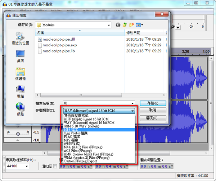Open Libraries (媒體櫃) in sidebar
Image resolution: width=216 pixels, height=181 pixels.
click(21, 74)
